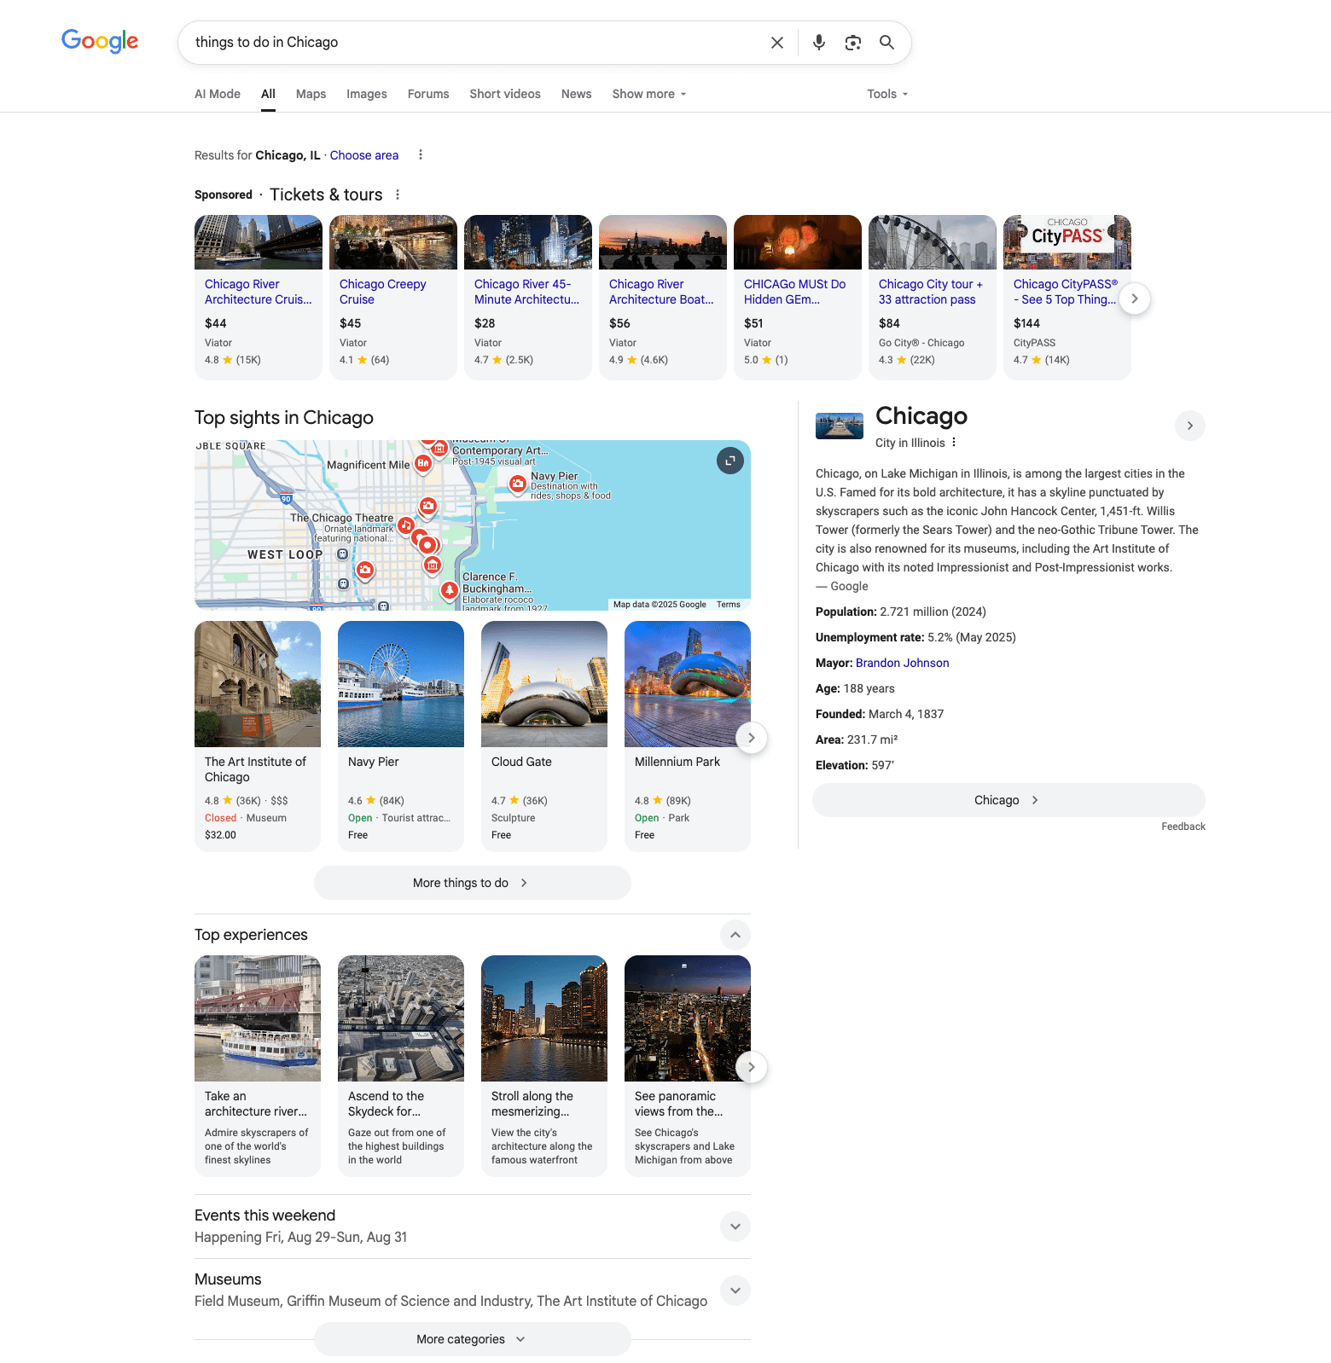Viewport: 1331px width, 1363px height.
Task: Advance sponsored tours carousel arrow
Action: click(1135, 299)
